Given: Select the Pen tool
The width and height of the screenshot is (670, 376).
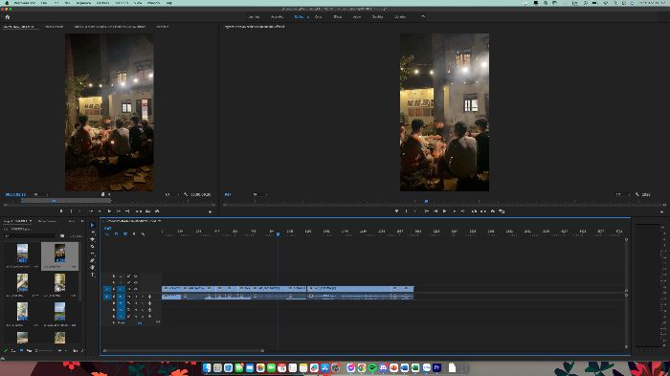Looking at the screenshot, I should [92, 260].
